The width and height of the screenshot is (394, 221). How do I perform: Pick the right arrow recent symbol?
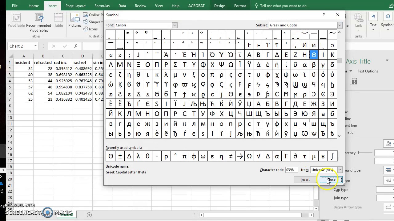[240, 156]
